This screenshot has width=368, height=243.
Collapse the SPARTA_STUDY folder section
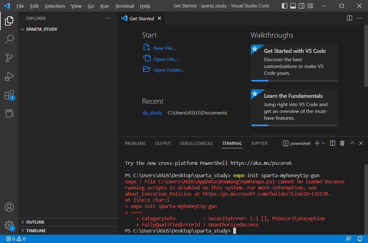click(68, 29)
